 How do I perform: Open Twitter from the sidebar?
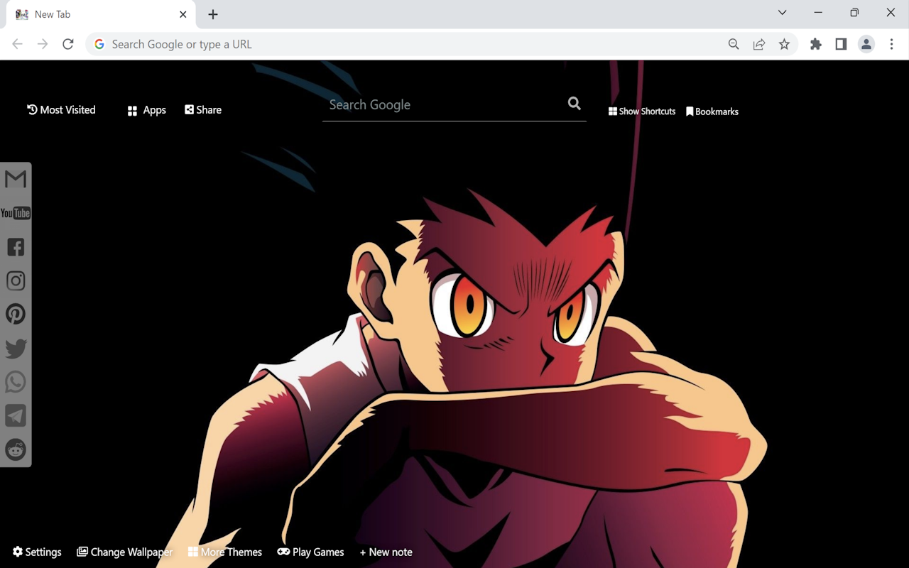16,348
